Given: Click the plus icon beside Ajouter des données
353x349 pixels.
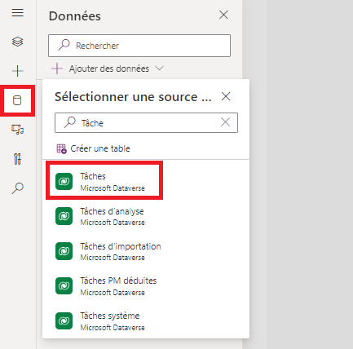Looking at the screenshot, I should click(57, 68).
